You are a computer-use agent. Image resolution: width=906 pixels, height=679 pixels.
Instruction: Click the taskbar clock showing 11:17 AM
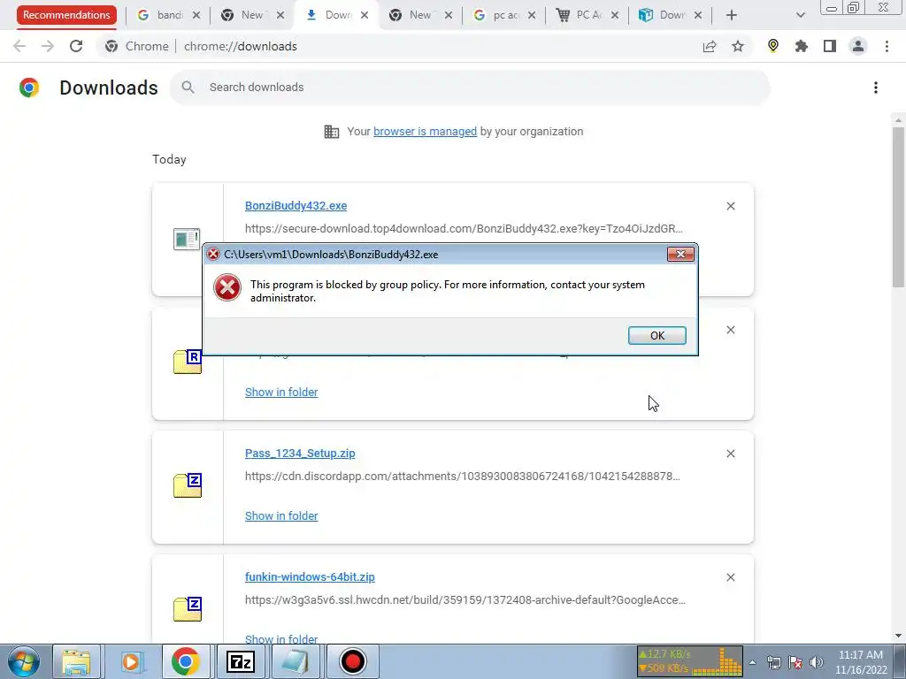click(861, 662)
